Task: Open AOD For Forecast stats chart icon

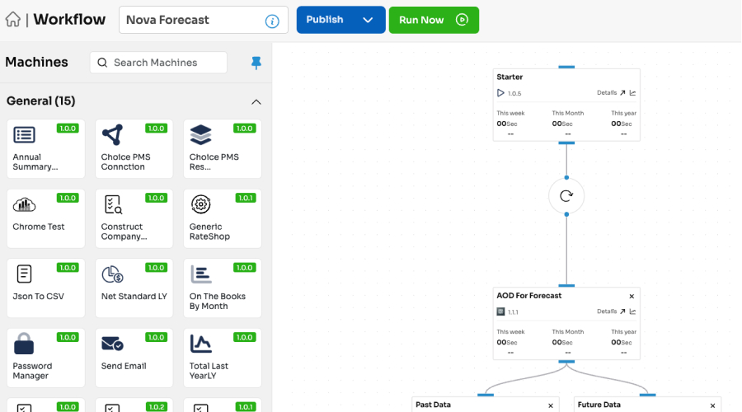Action: [632, 311]
